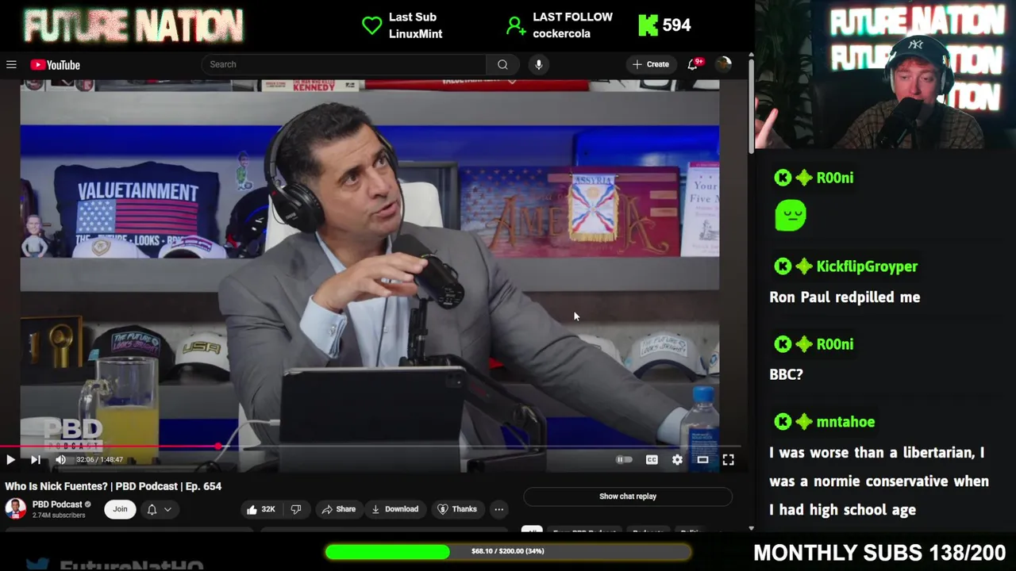Image resolution: width=1016 pixels, height=571 pixels.
Task: Click the streamer webcam overlay
Action: [x=885, y=75]
